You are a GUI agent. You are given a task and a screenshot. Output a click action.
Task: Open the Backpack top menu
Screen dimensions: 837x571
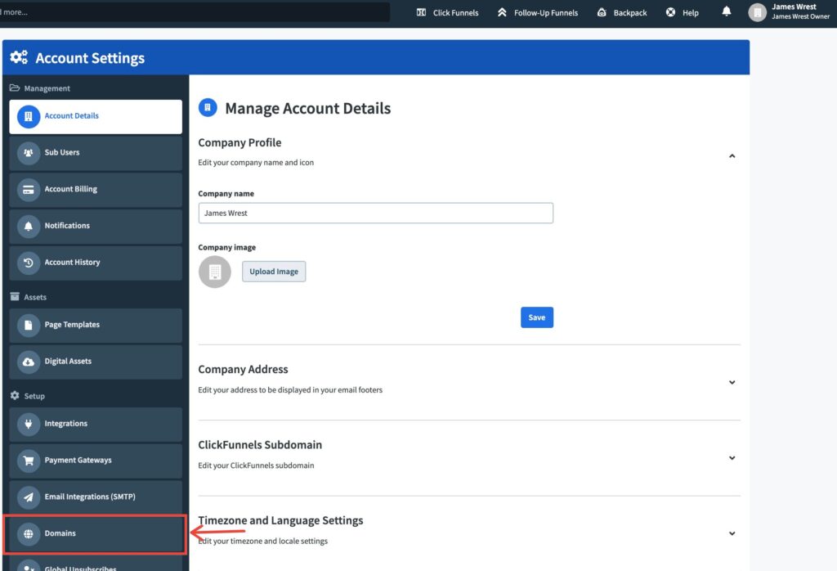click(622, 12)
